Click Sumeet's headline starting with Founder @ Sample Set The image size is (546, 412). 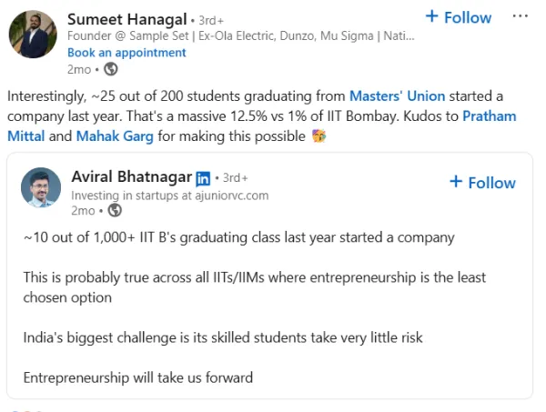(x=241, y=36)
